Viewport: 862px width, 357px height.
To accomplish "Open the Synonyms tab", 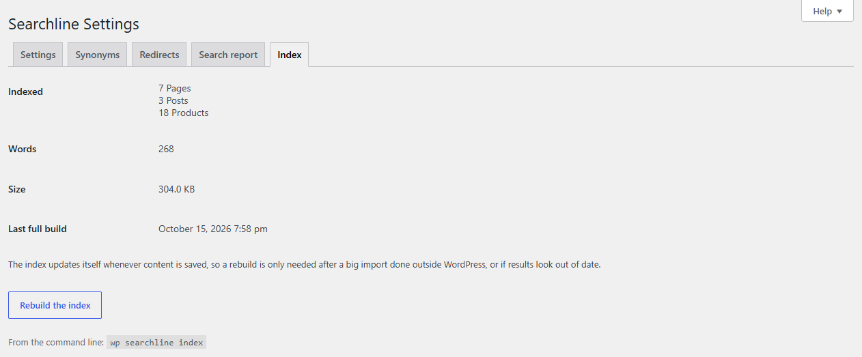I will click(x=98, y=55).
